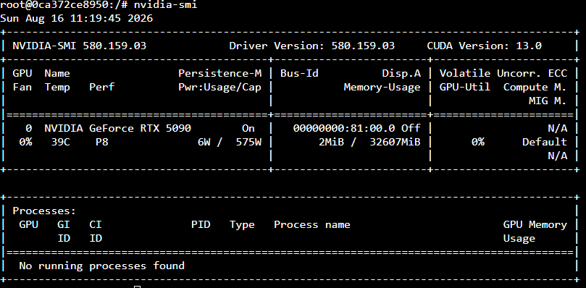Screen dimensions: 586x288
Task: Click the NVIDIA GeForce RTX 5090 name
Action: click(118, 128)
